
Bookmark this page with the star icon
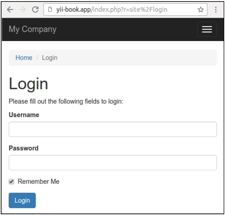click(x=201, y=9)
